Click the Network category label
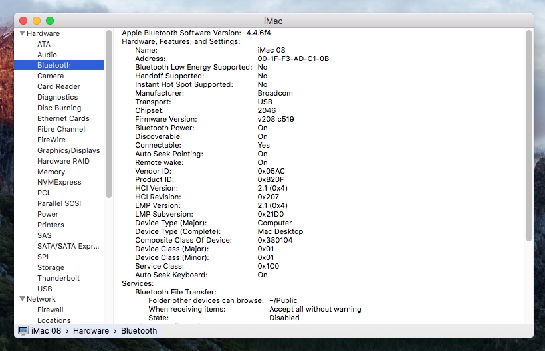 point(41,299)
